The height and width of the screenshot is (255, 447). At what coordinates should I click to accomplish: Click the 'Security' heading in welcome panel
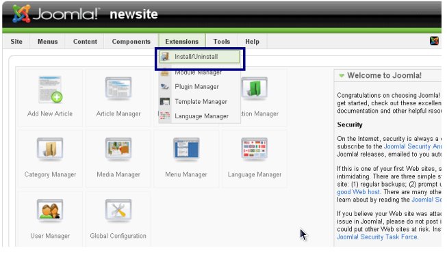pos(350,124)
